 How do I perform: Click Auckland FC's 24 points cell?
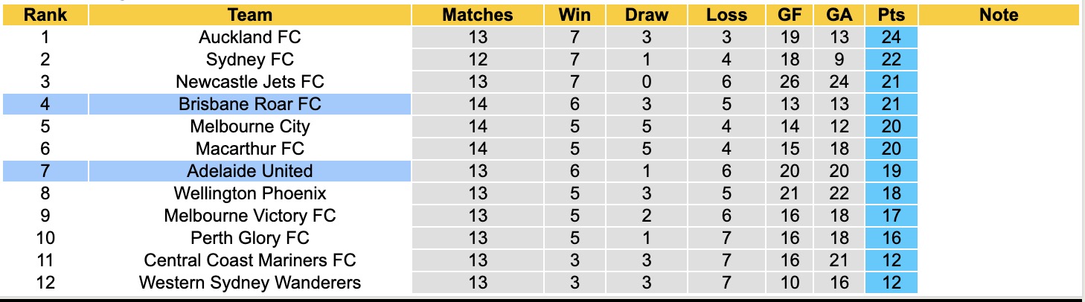pyautogui.click(x=892, y=37)
